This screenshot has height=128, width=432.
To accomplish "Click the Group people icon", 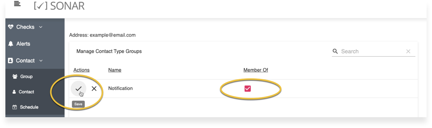I will [x=15, y=76].
